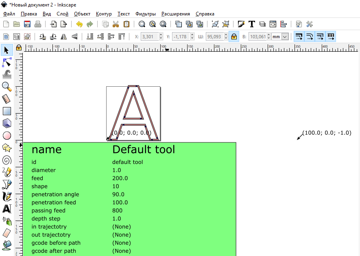The image size is (360, 256).
Task: Flip selection horizontally
Action: 63,37
